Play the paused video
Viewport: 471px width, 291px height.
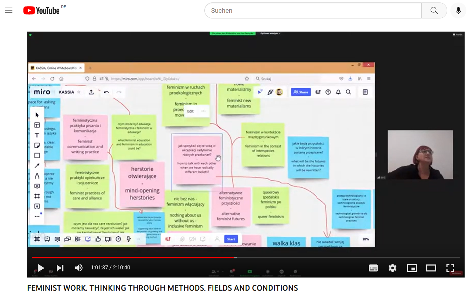(x=41, y=268)
